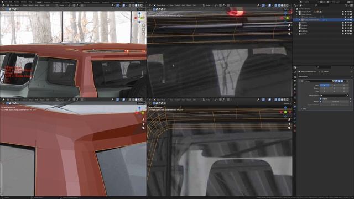Toggle the Clipping checkbox
The image size is (354, 199).
pos(321,98)
